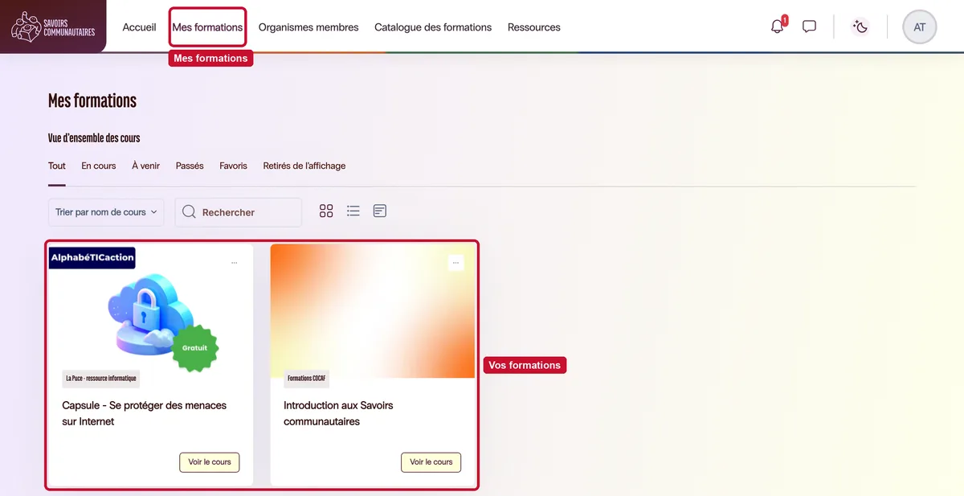964x496 pixels.
Task: Click the Mes formations page heading
Action: (x=92, y=100)
